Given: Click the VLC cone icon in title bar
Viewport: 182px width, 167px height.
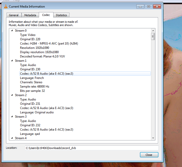Looking at the screenshot, I should click(x=6, y=7).
